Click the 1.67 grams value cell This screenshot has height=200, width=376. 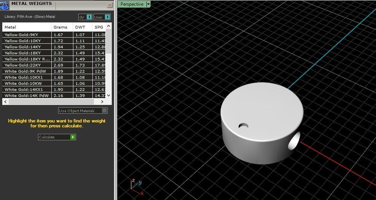[62, 35]
